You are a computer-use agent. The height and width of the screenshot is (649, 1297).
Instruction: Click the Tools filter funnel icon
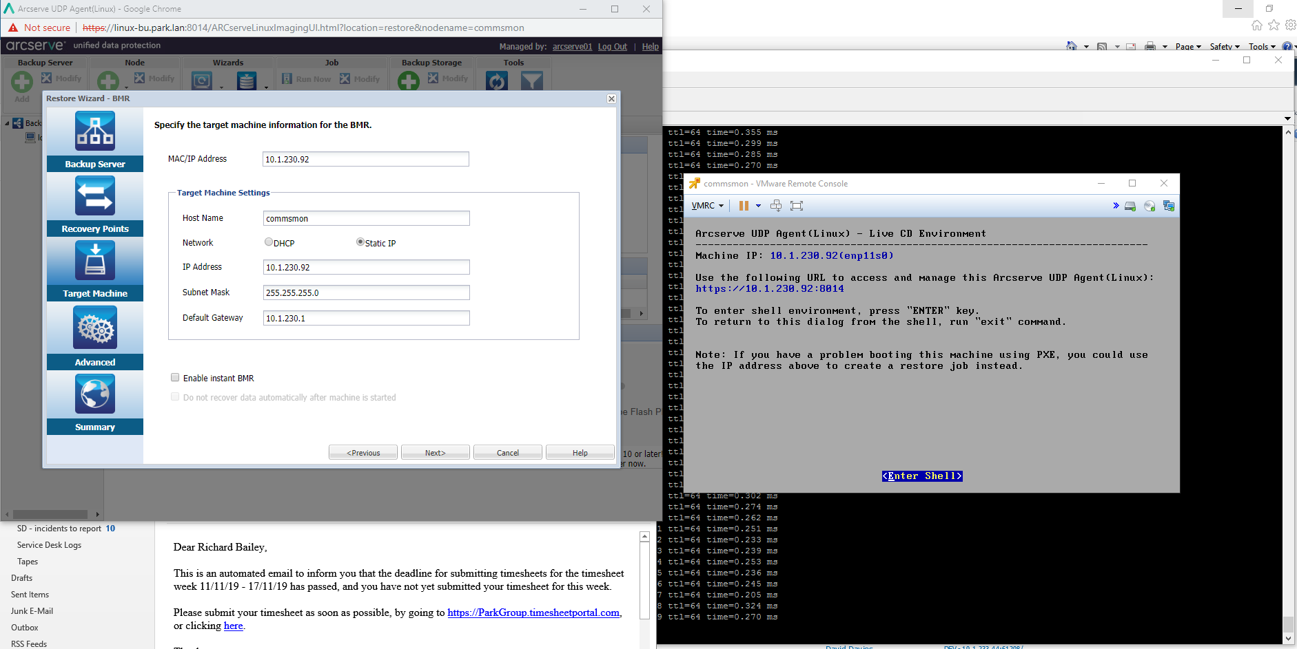click(531, 81)
